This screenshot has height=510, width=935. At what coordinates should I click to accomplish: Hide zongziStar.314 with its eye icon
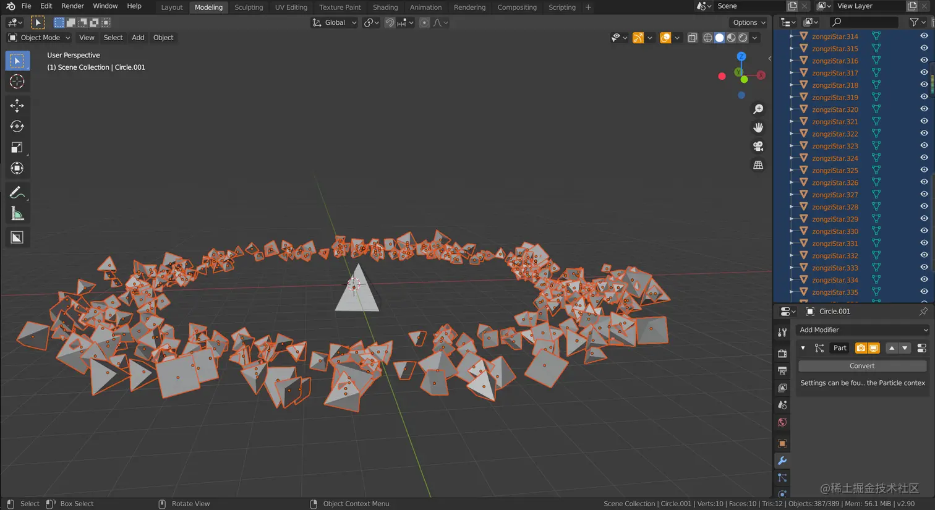tap(924, 36)
